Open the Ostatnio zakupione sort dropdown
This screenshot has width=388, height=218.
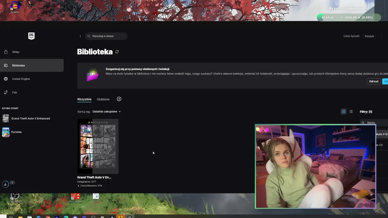pyautogui.click(x=106, y=111)
